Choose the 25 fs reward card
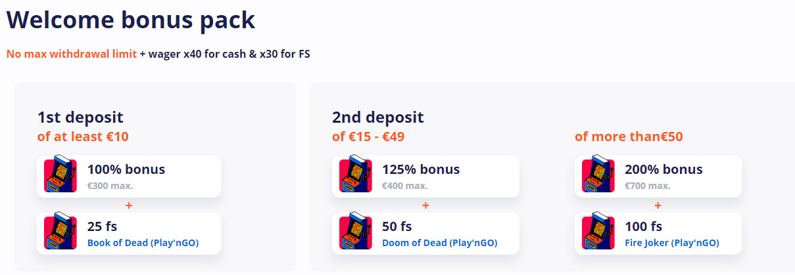The width and height of the screenshot is (795, 275). 129,233
